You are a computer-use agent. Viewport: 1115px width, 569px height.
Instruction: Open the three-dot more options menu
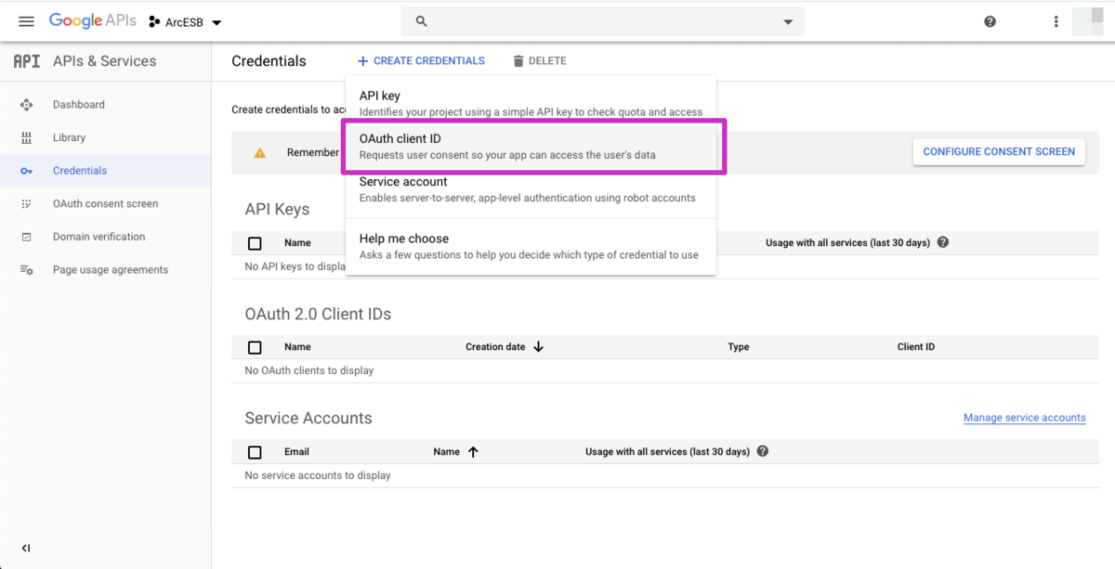pos(1056,21)
